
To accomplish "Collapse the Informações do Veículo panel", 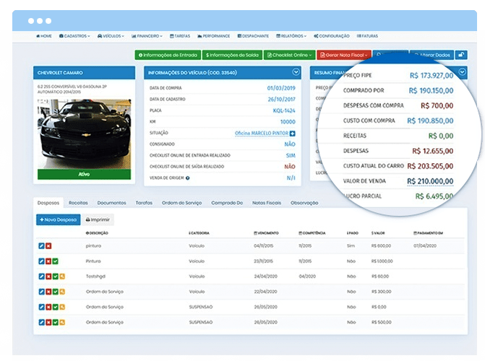I will (x=296, y=72).
